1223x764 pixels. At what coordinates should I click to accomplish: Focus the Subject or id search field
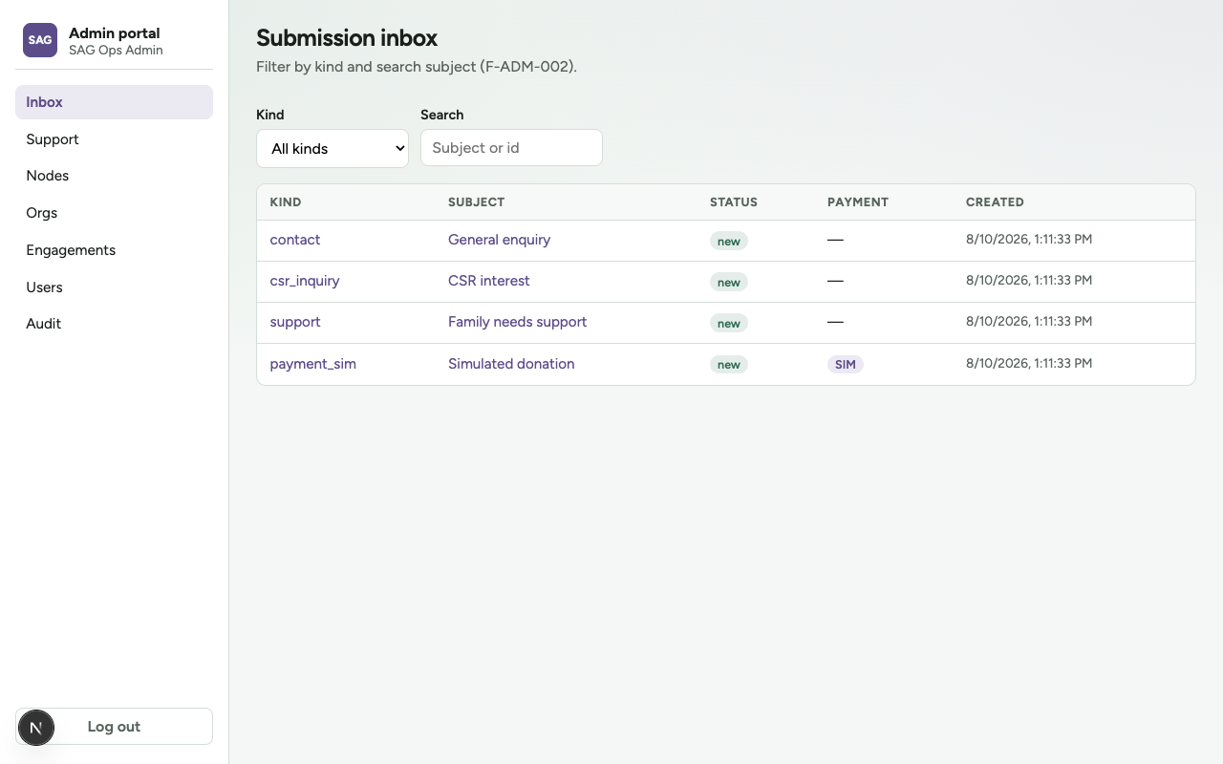click(x=511, y=147)
